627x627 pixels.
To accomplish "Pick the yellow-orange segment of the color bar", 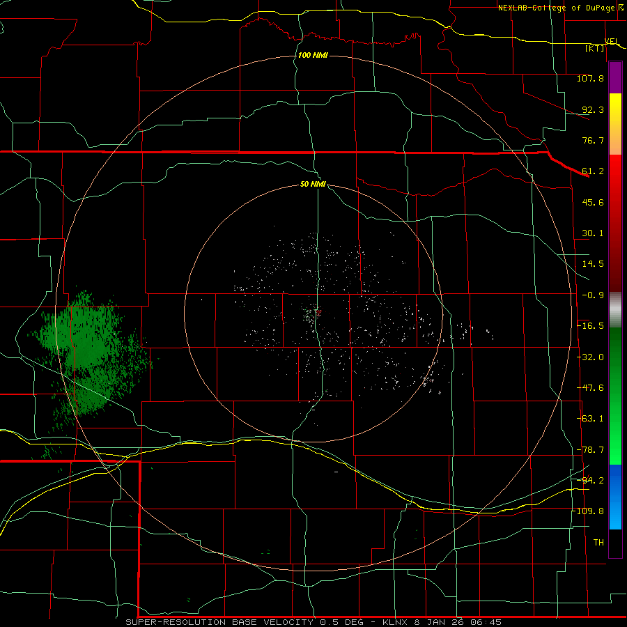I will tap(615, 124).
